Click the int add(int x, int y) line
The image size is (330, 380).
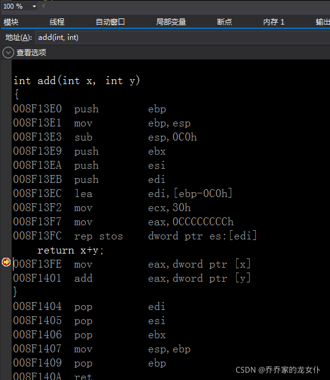pos(77,80)
